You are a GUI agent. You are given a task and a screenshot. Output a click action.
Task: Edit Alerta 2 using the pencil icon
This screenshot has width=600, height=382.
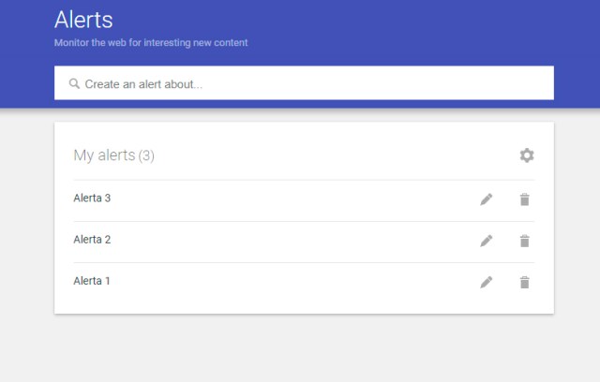pyautogui.click(x=486, y=241)
